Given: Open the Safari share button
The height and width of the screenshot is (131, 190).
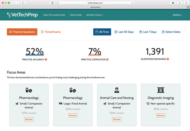Looking at the screenshot, I should pos(180,3).
